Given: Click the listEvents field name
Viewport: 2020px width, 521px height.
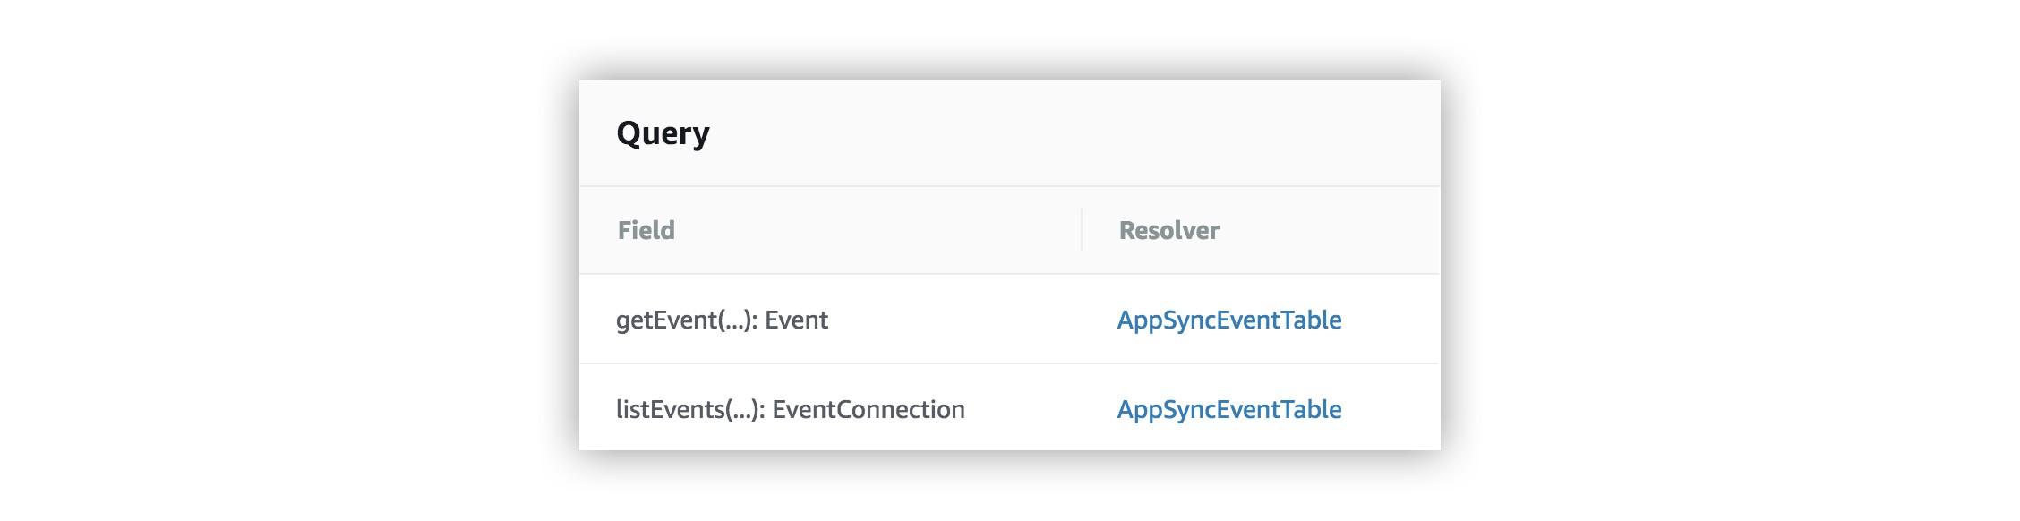Looking at the screenshot, I should pyautogui.click(x=658, y=410).
